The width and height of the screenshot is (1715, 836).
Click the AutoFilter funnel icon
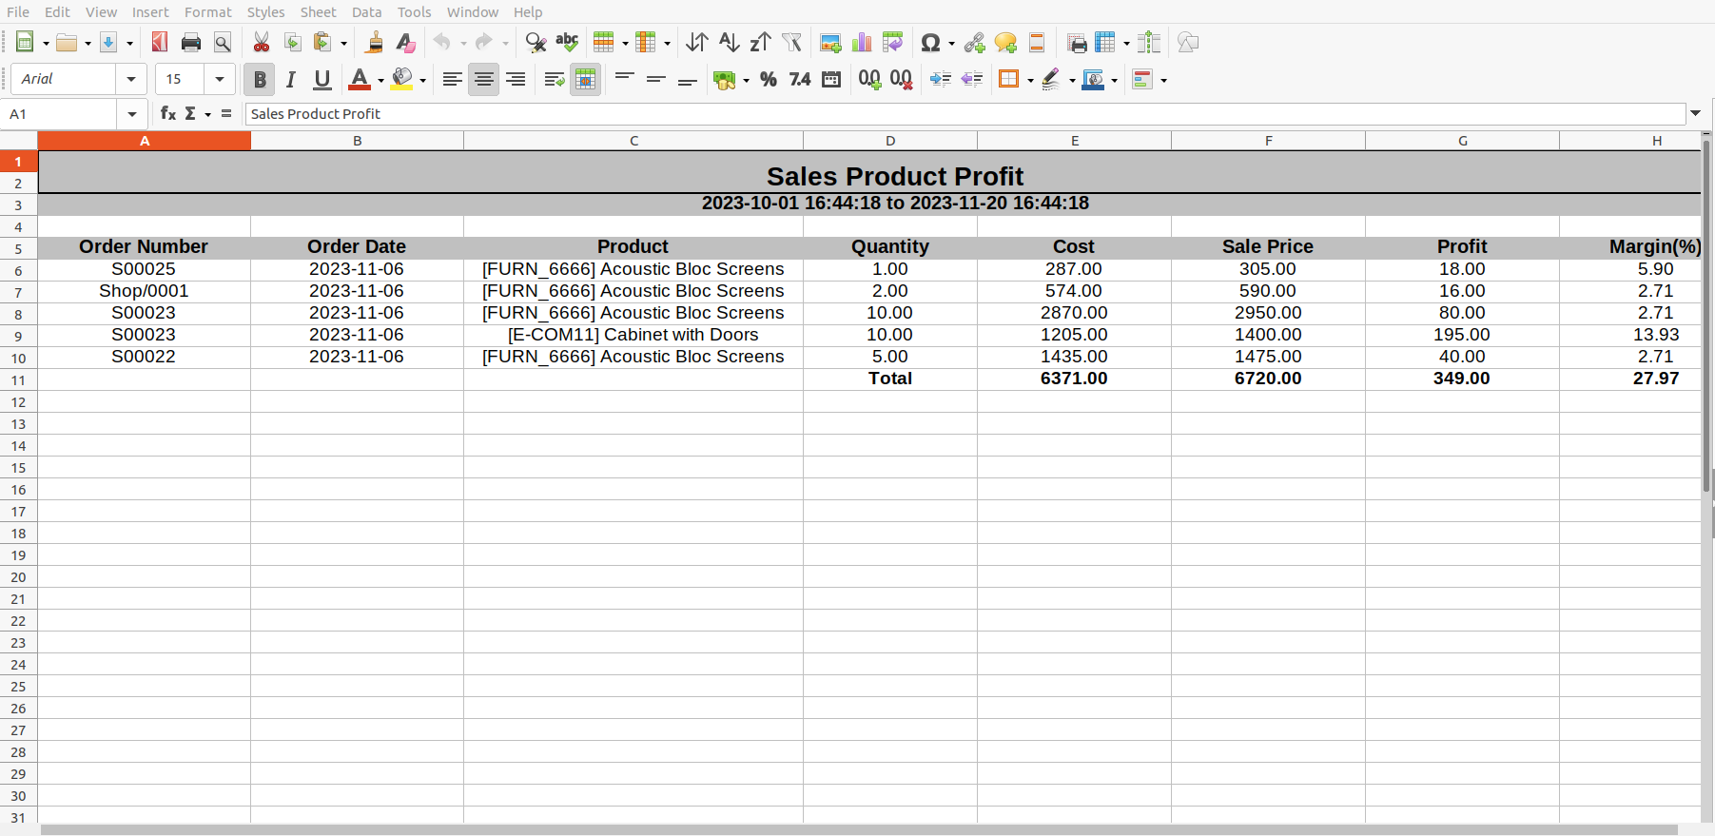tap(791, 43)
